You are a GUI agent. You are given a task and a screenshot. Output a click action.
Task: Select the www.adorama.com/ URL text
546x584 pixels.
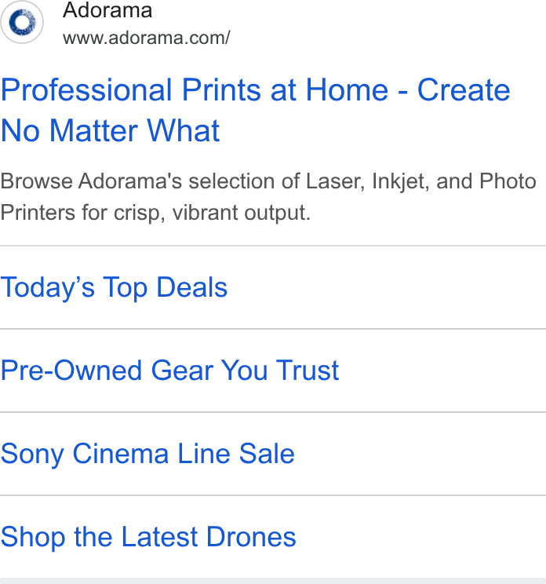(146, 38)
